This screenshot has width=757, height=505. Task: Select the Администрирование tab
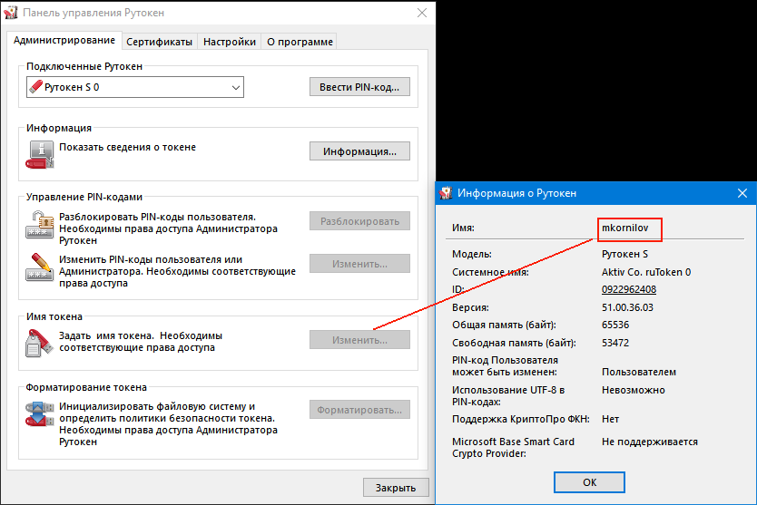pyautogui.click(x=64, y=41)
